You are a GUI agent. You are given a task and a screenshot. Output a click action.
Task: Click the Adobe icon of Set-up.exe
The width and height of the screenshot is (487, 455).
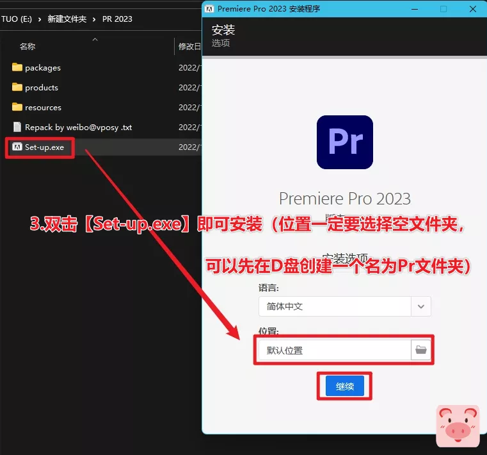point(17,147)
